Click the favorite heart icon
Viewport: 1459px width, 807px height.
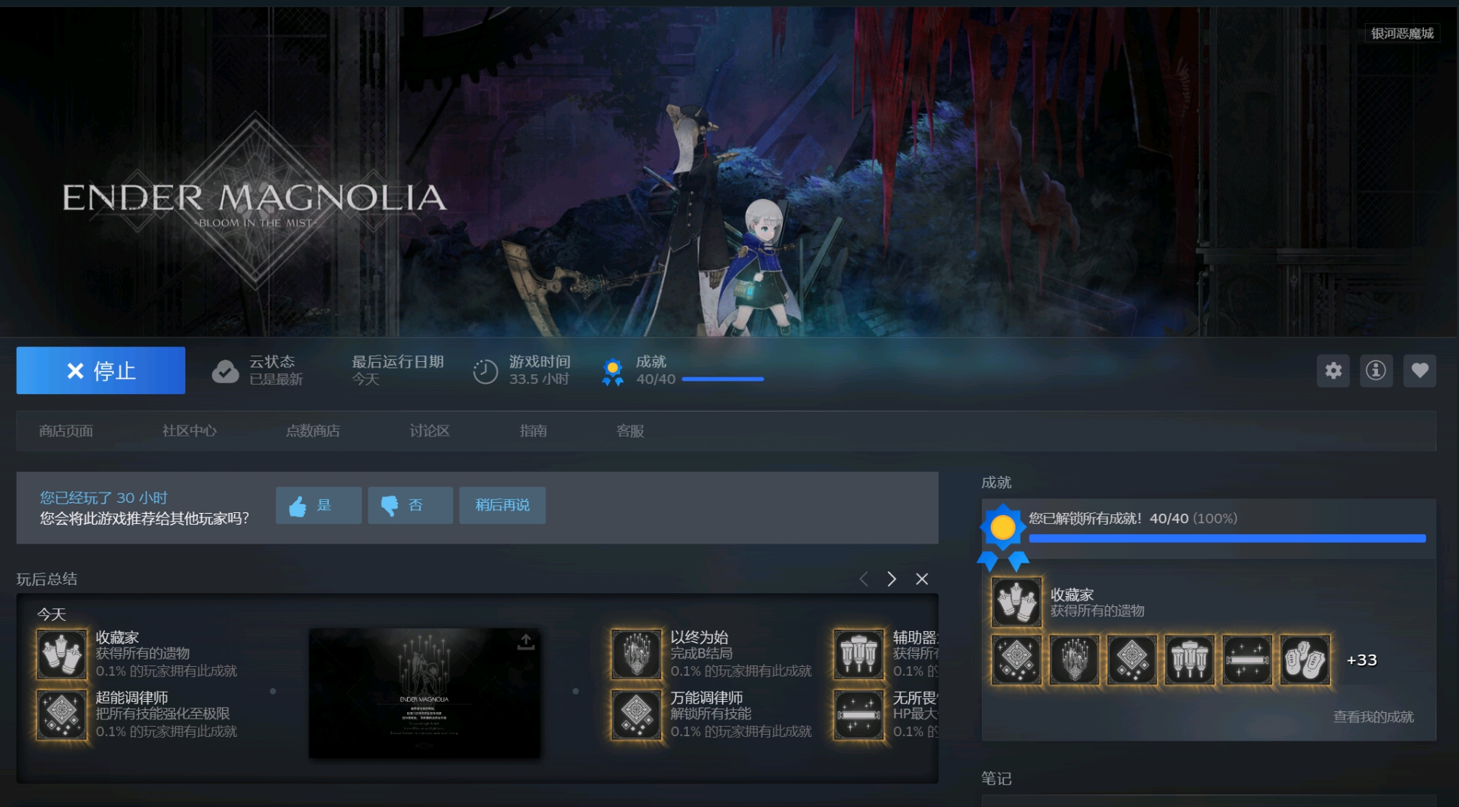1420,371
